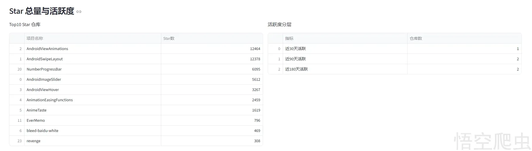Image resolution: width=532 pixels, height=151 pixels.
Task: Select the AndroidViewAnimations cell
Action: click(x=47, y=49)
